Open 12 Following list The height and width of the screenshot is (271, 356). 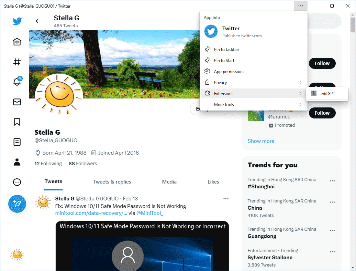pyautogui.click(x=48, y=164)
